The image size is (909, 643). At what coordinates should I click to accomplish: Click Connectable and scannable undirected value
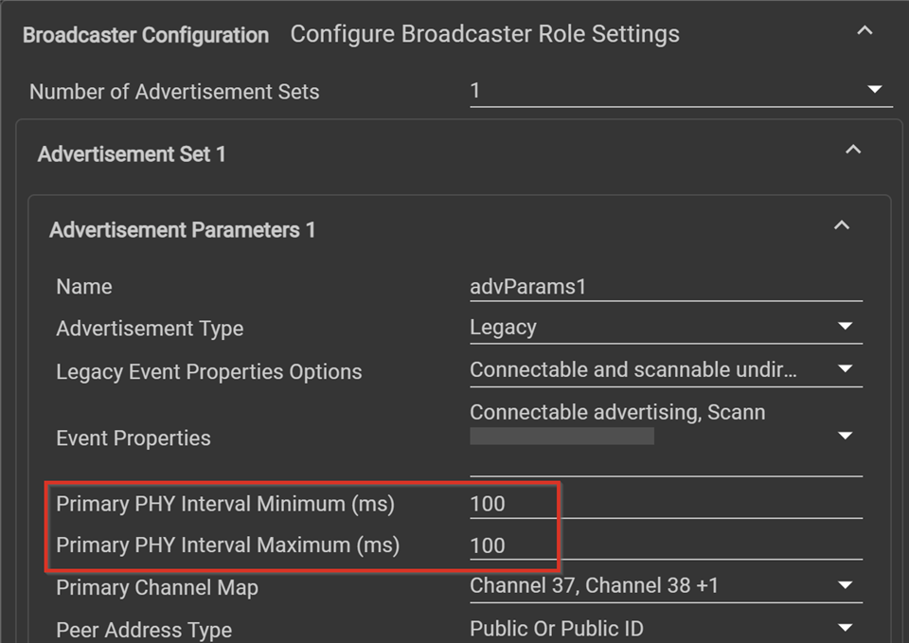633,369
